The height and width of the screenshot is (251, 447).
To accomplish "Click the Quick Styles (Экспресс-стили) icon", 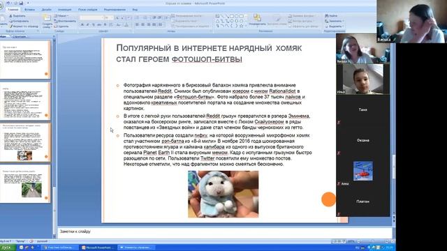I will pos(277,20).
